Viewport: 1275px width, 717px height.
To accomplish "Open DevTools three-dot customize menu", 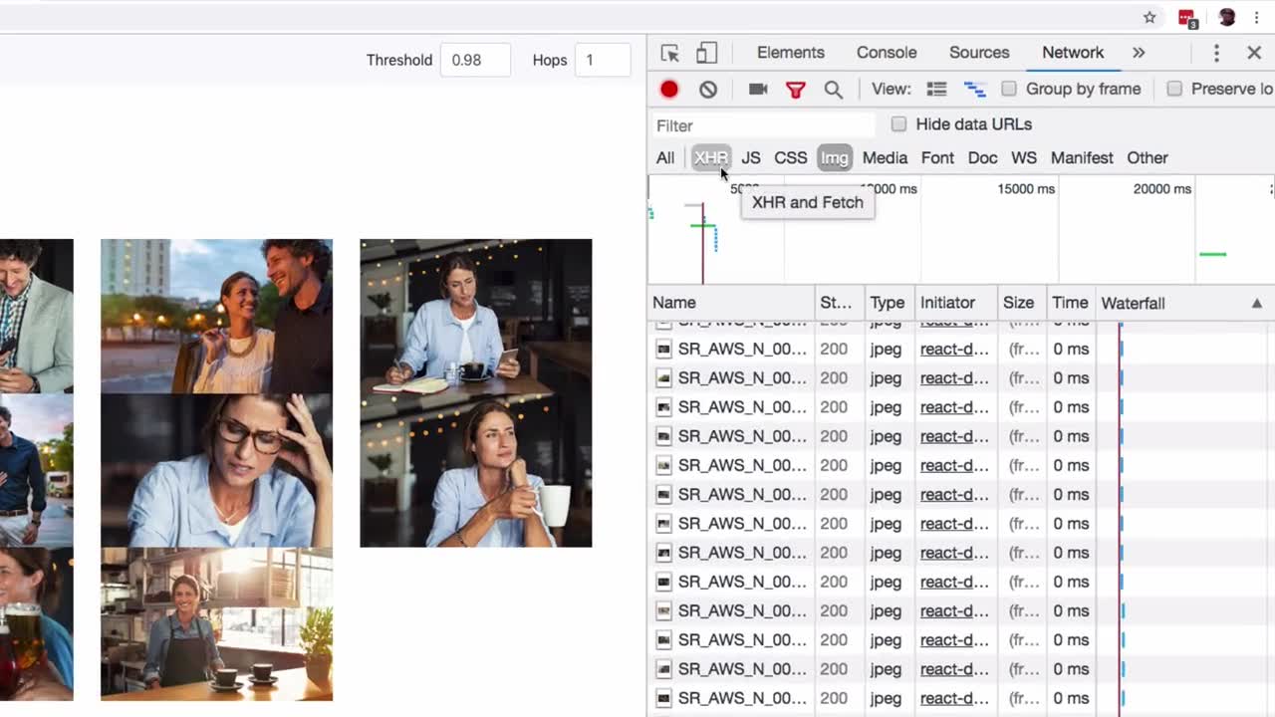I will pyautogui.click(x=1216, y=53).
